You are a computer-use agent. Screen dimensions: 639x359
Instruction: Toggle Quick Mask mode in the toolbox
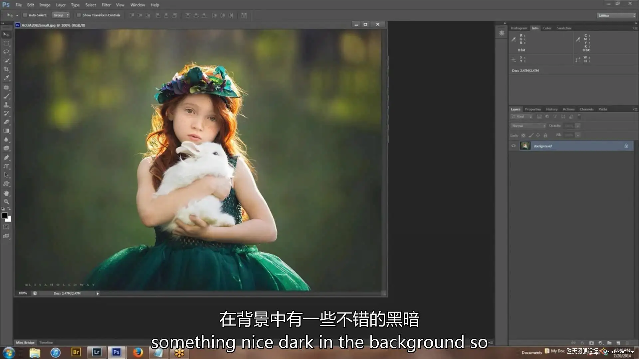6,227
